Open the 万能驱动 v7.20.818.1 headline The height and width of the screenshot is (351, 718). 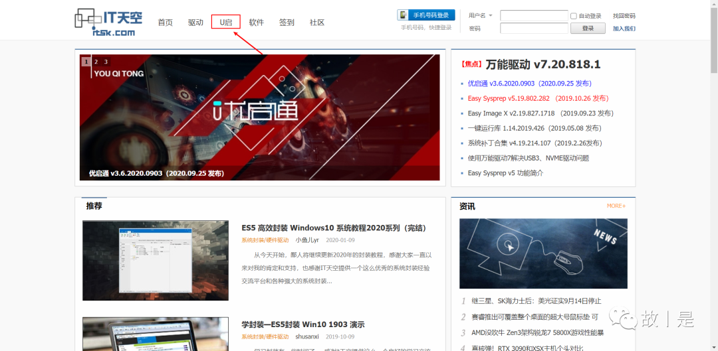[542, 64]
